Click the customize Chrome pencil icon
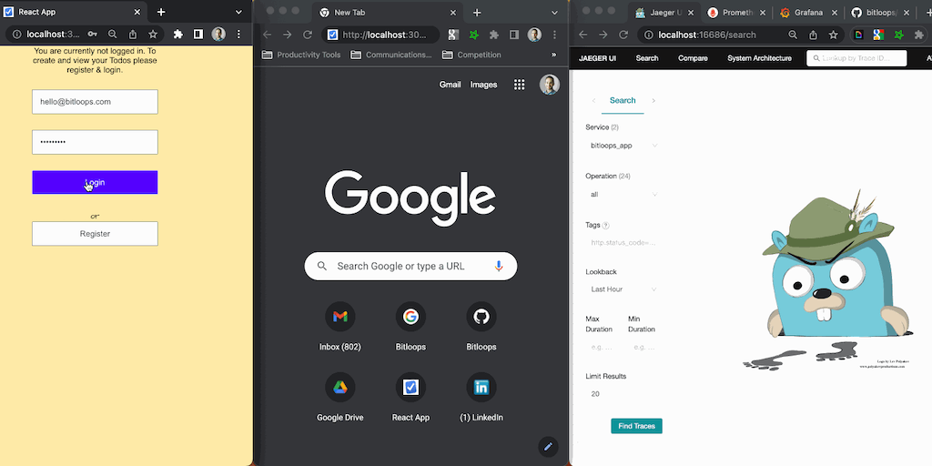Screen dimensions: 932x466 pos(547,446)
